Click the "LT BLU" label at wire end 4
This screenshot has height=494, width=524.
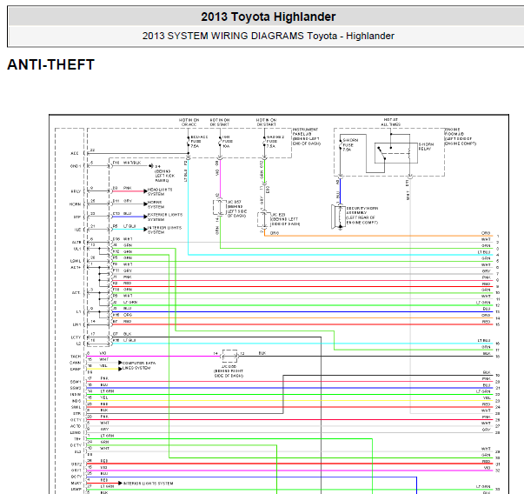pyautogui.click(x=484, y=252)
